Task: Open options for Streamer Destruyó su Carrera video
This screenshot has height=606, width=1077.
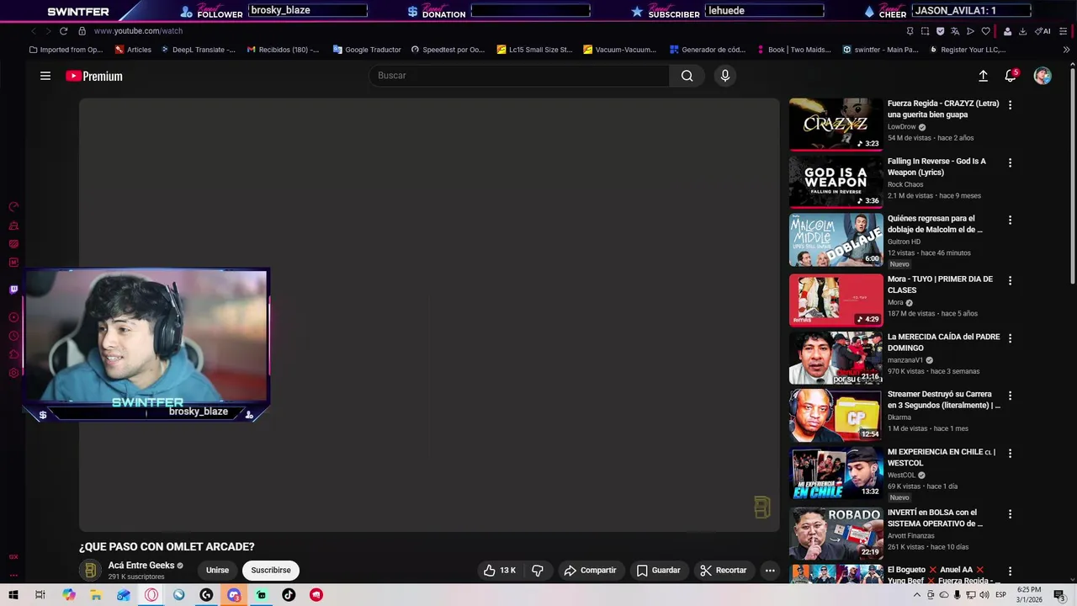Action: (1010, 396)
